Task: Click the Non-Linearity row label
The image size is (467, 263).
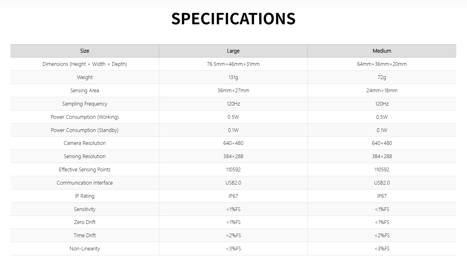Action: point(84,249)
